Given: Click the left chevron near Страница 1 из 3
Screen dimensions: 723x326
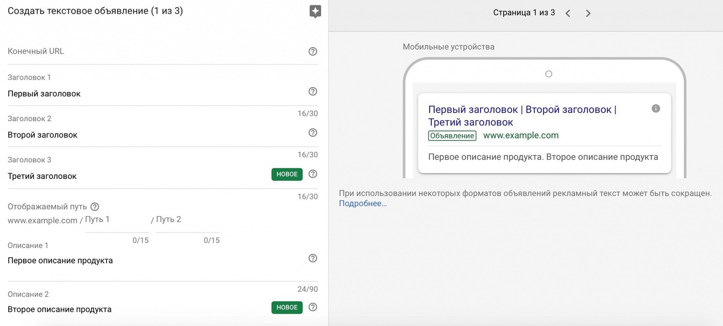Looking at the screenshot, I should (568, 13).
